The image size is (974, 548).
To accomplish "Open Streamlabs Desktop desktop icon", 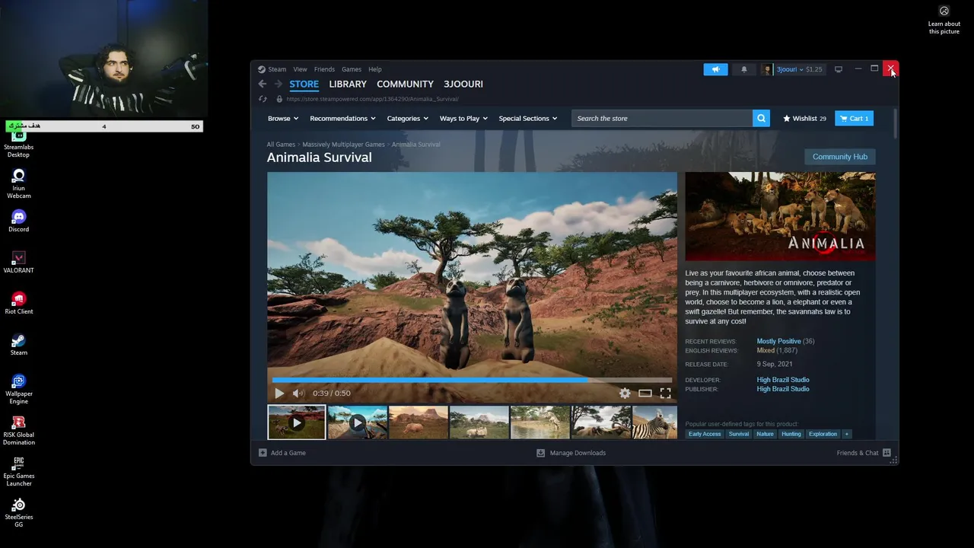I will coord(19,142).
